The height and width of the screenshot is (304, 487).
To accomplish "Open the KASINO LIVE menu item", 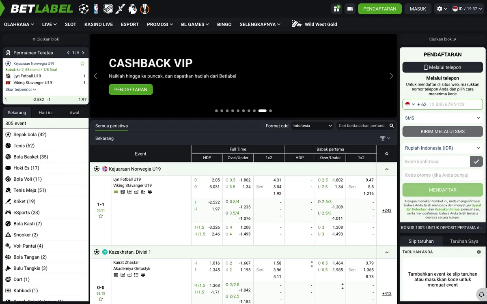I will click(x=99, y=24).
